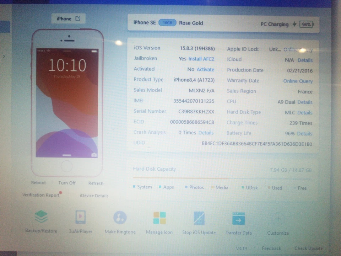Open the Backup/Restore tool icon
The width and height of the screenshot is (341, 256).
tap(41, 217)
